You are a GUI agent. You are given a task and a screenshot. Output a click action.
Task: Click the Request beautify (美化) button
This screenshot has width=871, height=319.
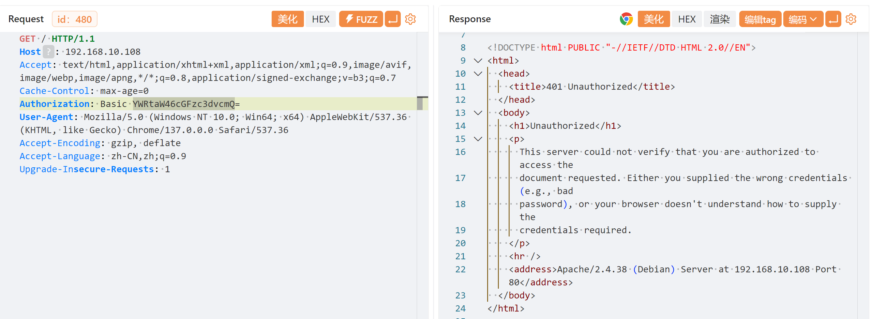(x=287, y=19)
